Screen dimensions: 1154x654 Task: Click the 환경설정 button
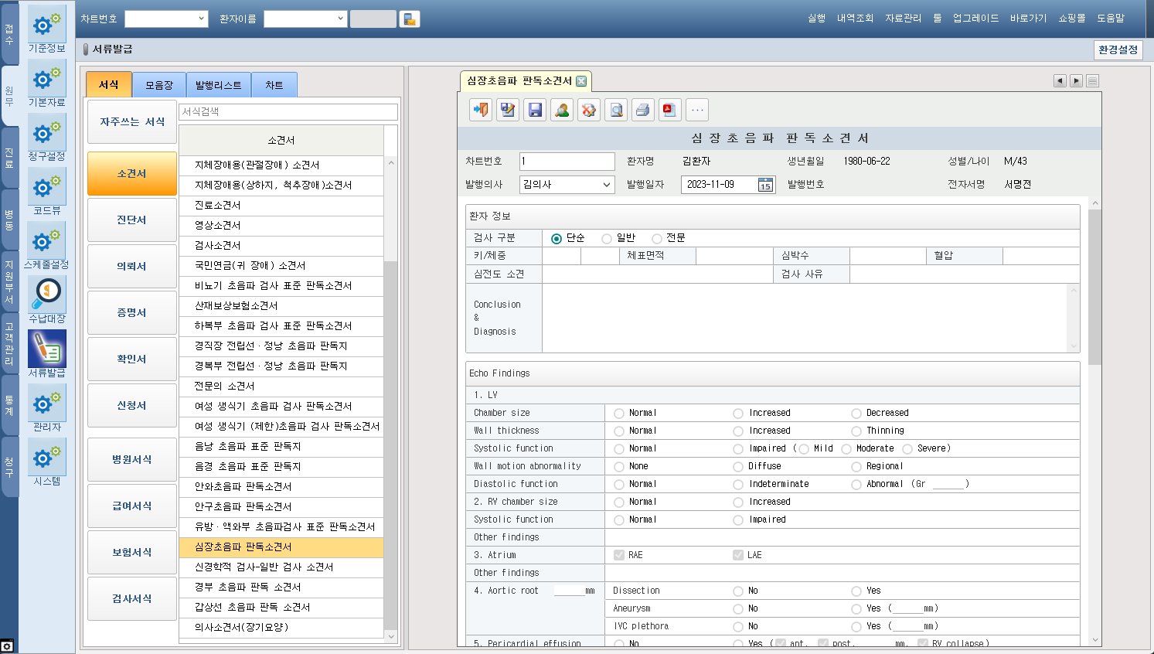1118,49
